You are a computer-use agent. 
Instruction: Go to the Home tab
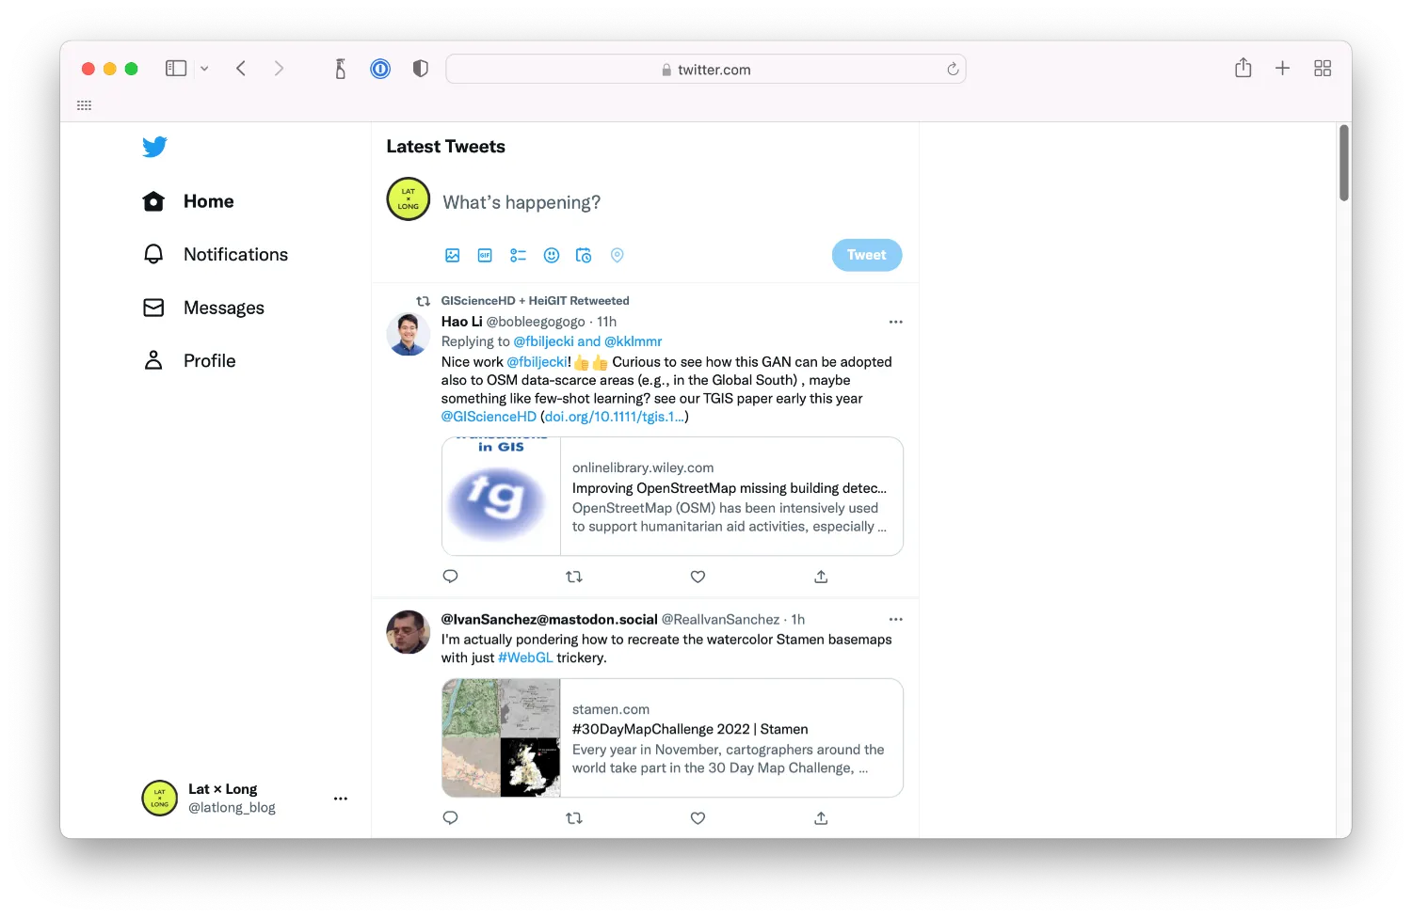click(x=208, y=201)
